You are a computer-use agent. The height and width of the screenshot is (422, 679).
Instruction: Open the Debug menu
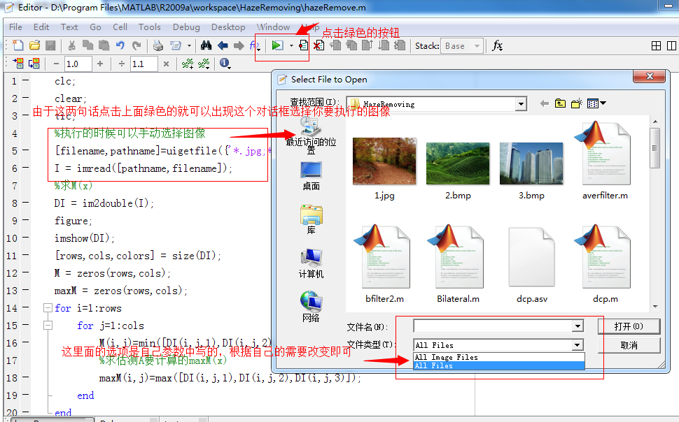tap(186, 27)
